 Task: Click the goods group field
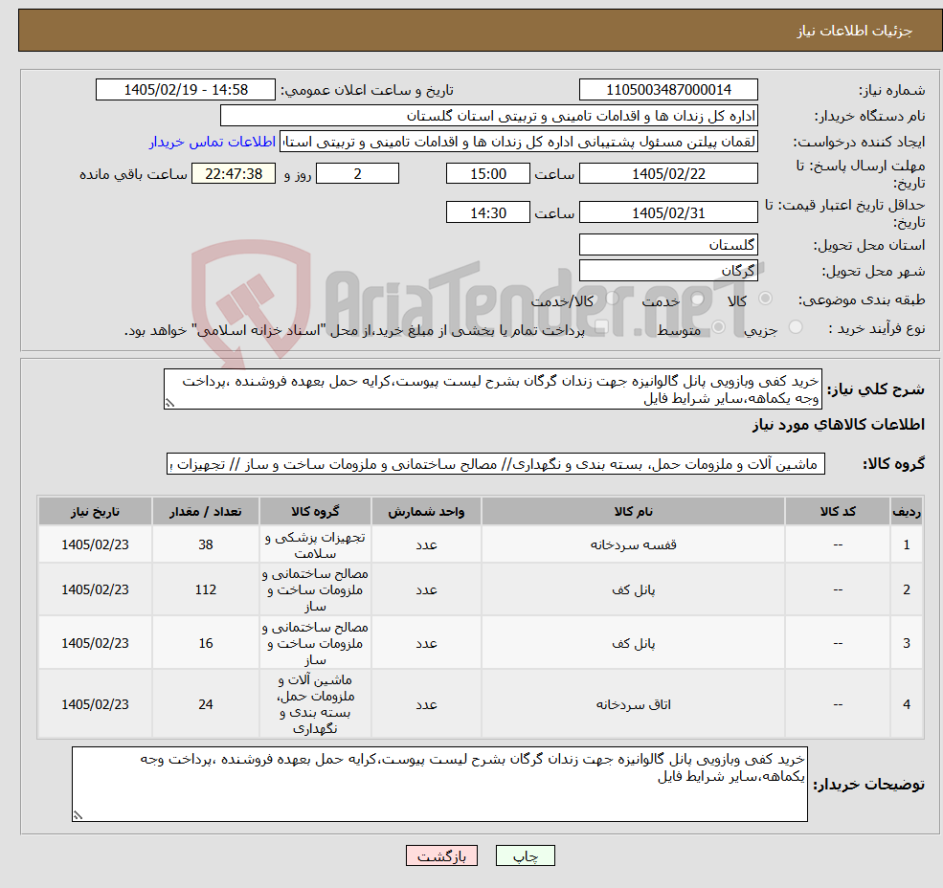coord(496,464)
